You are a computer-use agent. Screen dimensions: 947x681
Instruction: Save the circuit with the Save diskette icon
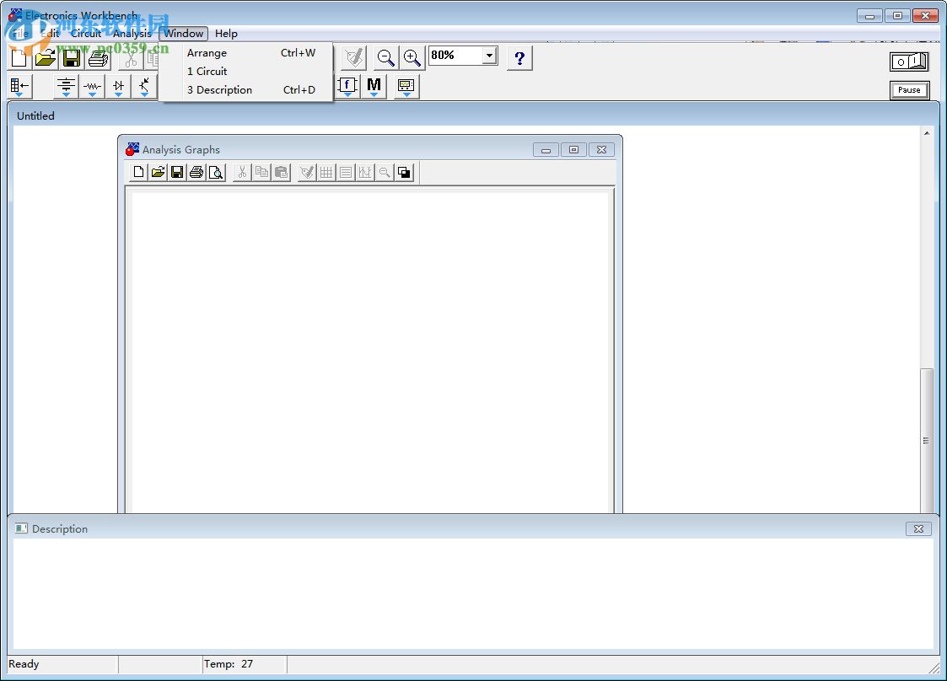(71, 57)
